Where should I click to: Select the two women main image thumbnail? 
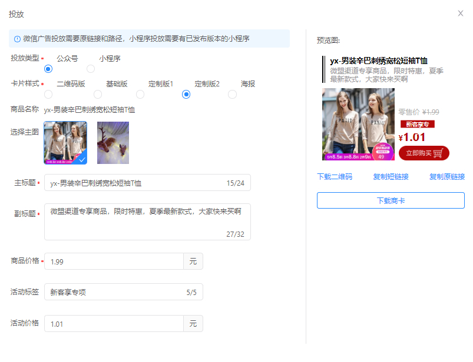[x=65, y=143]
